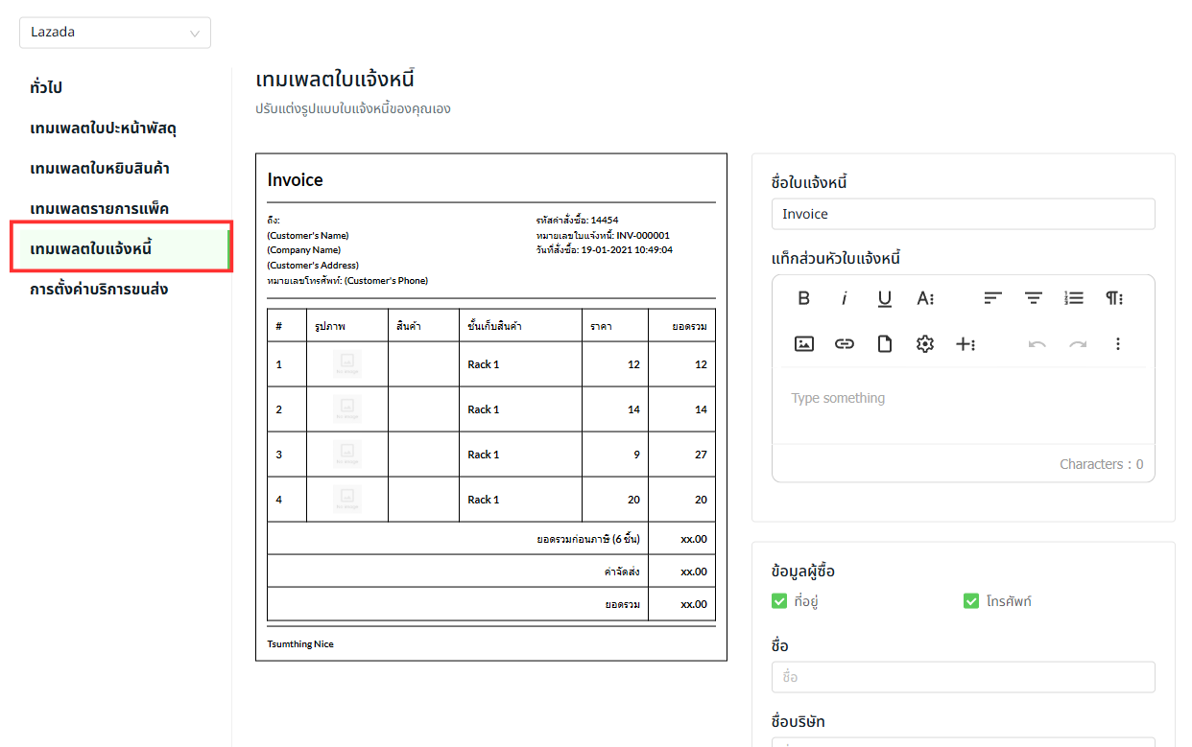Go to เทมเพลตใบปะหน้าพัสดุ in the sidebar
This screenshot has width=1192, height=747.
(103, 128)
